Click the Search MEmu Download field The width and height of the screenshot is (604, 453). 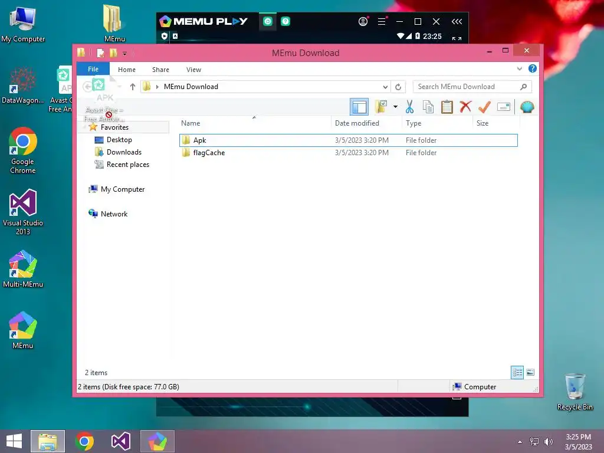tap(472, 87)
